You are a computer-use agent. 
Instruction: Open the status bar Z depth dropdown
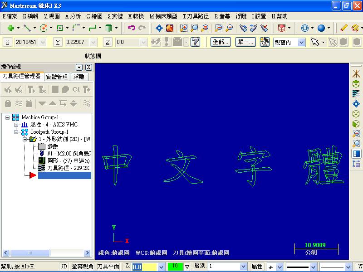[x=162, y=267]
